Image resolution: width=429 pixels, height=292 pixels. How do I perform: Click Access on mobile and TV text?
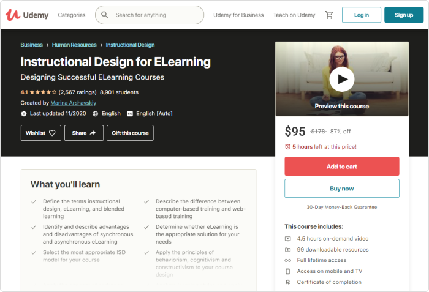(330, 271)
